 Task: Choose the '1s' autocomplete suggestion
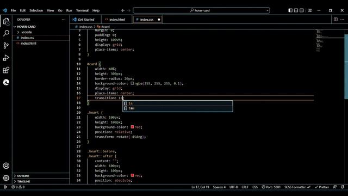coord(178,103)
